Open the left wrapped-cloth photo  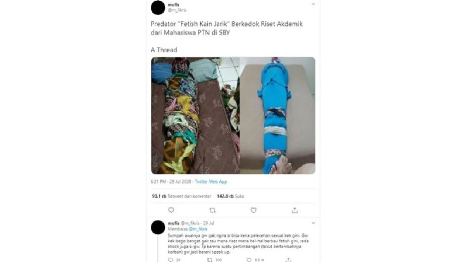coord(195,115)
